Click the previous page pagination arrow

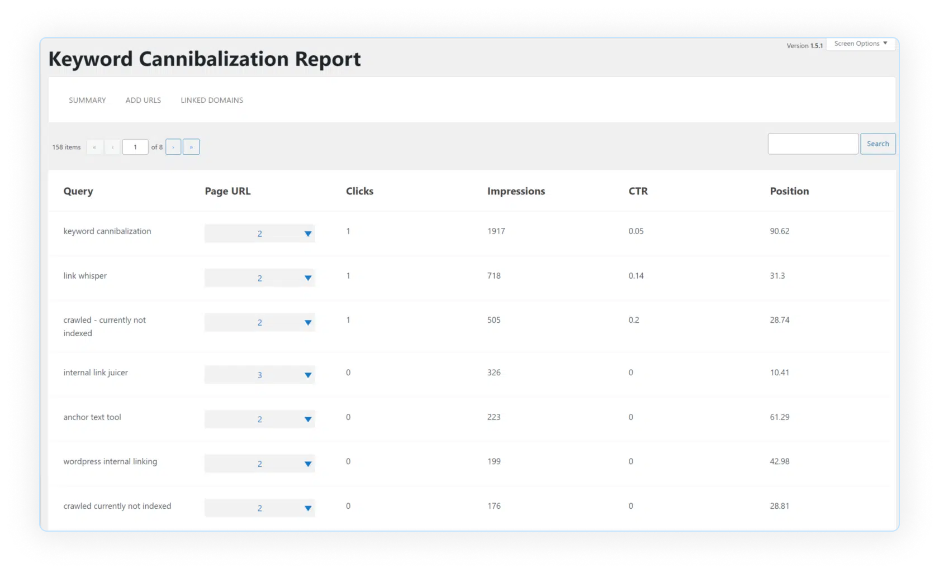click(112, 147)
